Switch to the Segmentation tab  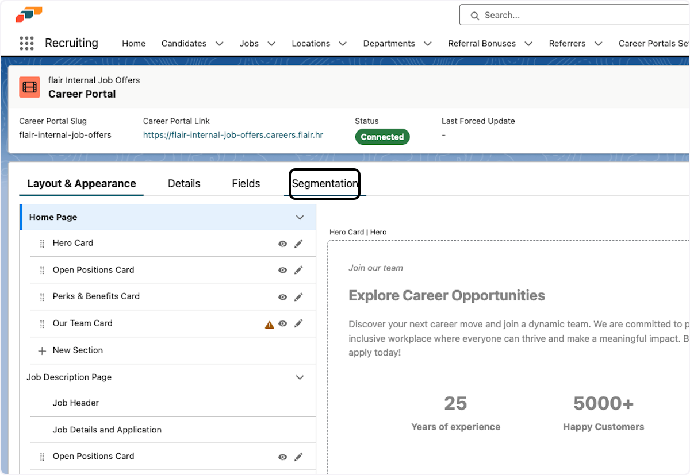324,183
